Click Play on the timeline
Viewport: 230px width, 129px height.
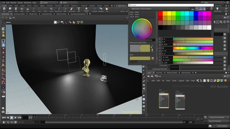(15, 118)
